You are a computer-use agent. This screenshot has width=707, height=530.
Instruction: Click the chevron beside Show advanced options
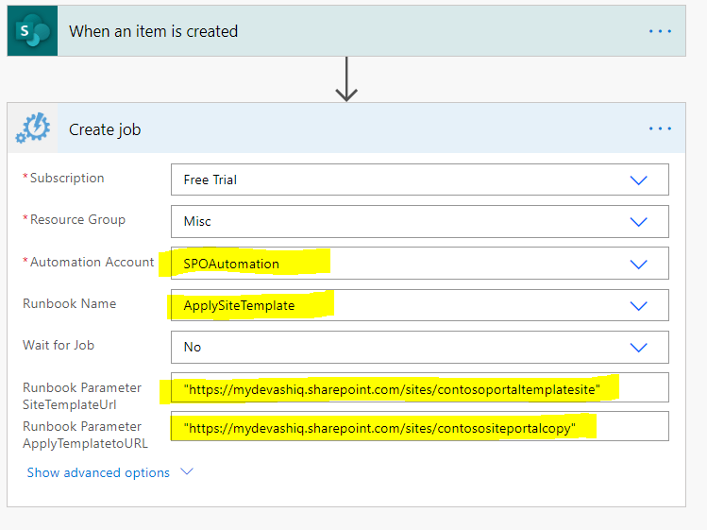click(186, 472)
